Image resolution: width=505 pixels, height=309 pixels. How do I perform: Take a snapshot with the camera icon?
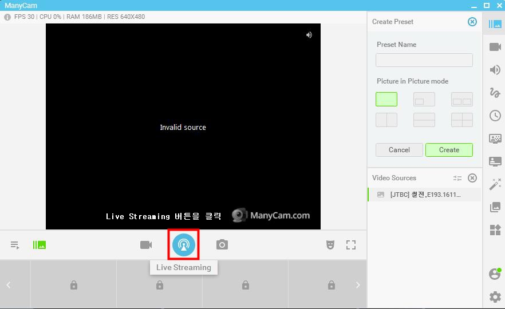pos(222,245)
